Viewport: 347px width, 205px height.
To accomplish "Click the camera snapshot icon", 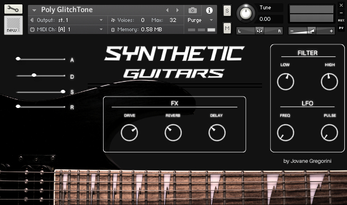I will click(192, 10).
